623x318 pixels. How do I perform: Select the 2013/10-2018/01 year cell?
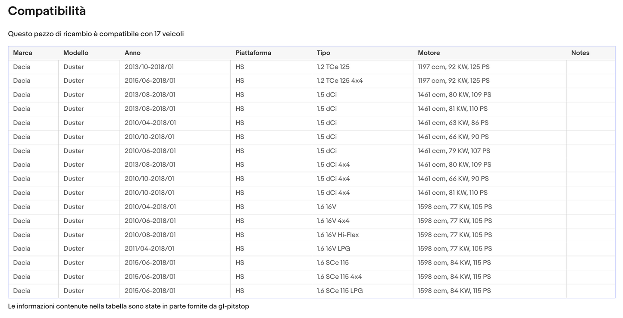pyautogui.click(x=175, y=67)
